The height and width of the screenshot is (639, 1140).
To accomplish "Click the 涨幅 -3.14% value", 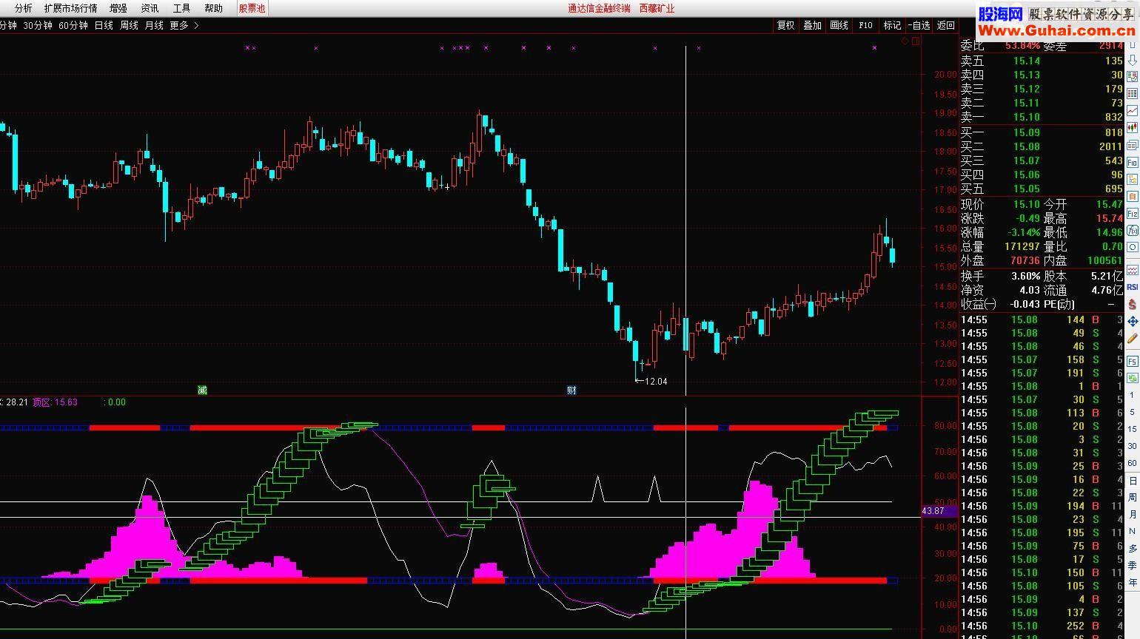I will click(x=1022, y=232).
